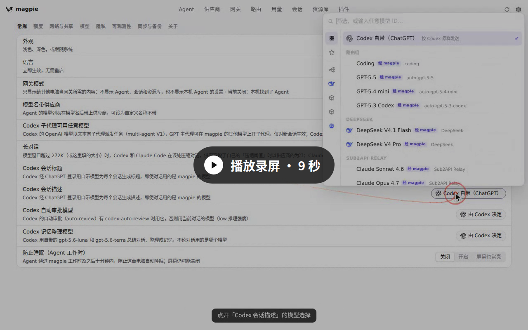Image resolution: width=528 pixels, height=330 pixels.
Task: Switch to the 可观测性 settings tab
Action: (x=122, y=26)
